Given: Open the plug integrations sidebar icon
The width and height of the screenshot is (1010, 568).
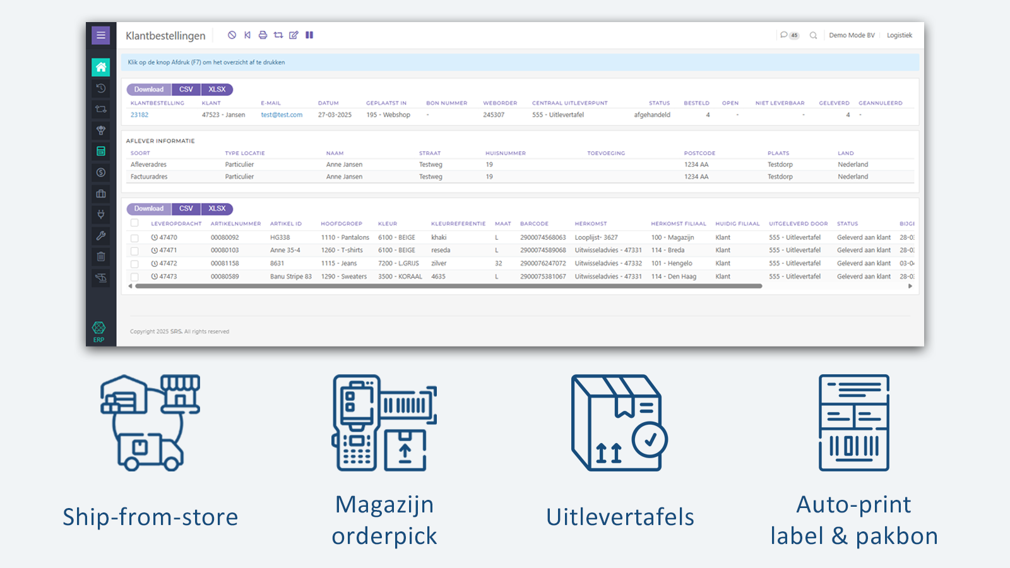Looking at the screenshot, I should pos(100,215).
